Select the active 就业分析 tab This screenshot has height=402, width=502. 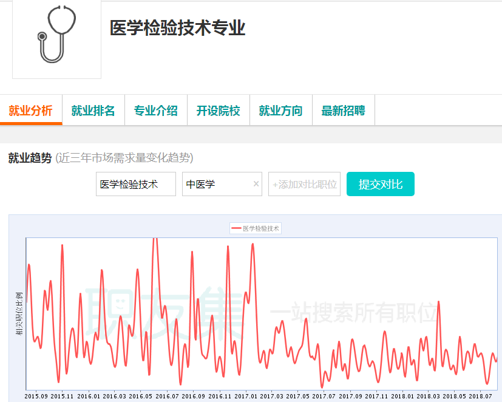click(31, 110)
